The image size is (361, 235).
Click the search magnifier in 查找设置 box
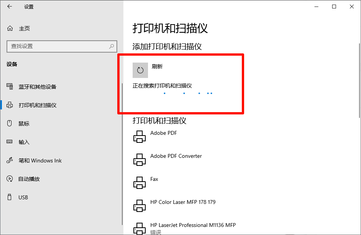click(111, 46)
